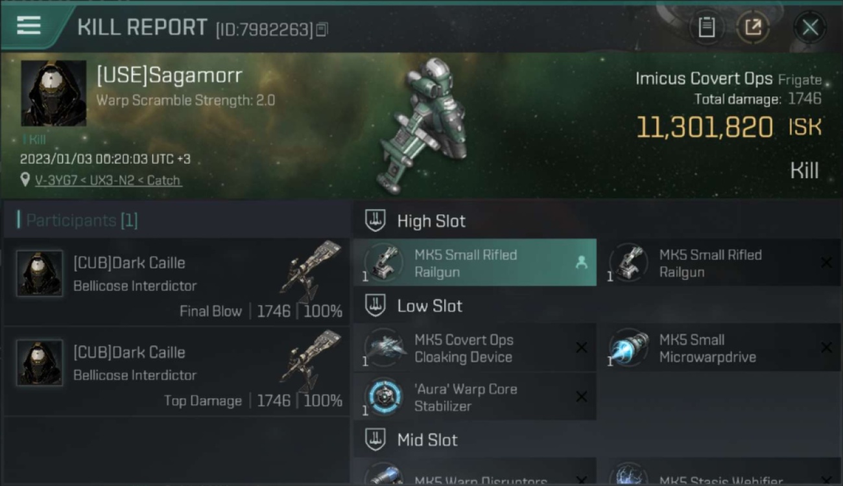Close the kill report window
The image size is (843, 486).
(810, 27)
